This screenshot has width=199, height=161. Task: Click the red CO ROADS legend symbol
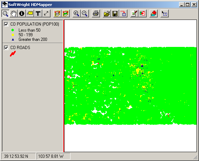click(13, 54)
